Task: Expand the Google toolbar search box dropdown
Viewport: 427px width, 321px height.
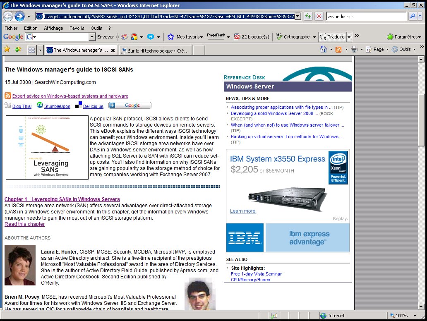Action: pos(92,37)
